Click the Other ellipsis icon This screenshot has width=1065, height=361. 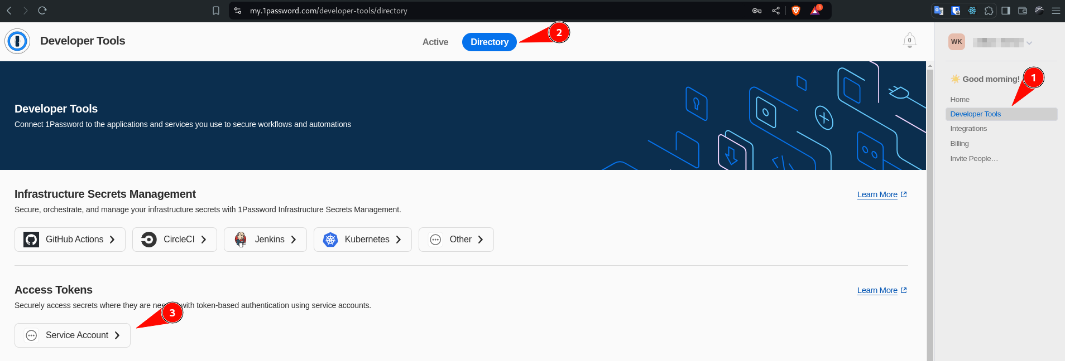point(435,240)
